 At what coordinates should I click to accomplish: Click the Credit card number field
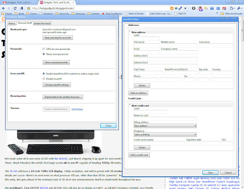[159, 143]
